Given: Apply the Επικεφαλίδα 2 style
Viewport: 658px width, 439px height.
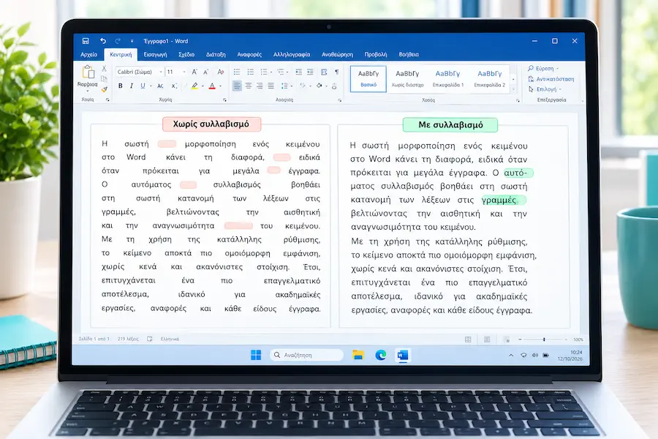Looking at the screenshot, I should [x=489, y=78].
